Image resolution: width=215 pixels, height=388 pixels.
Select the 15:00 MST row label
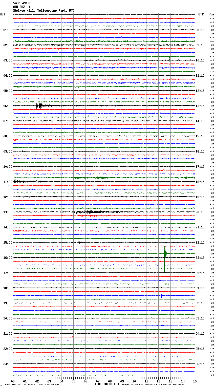pyautogui.click(x=8, y=243)
